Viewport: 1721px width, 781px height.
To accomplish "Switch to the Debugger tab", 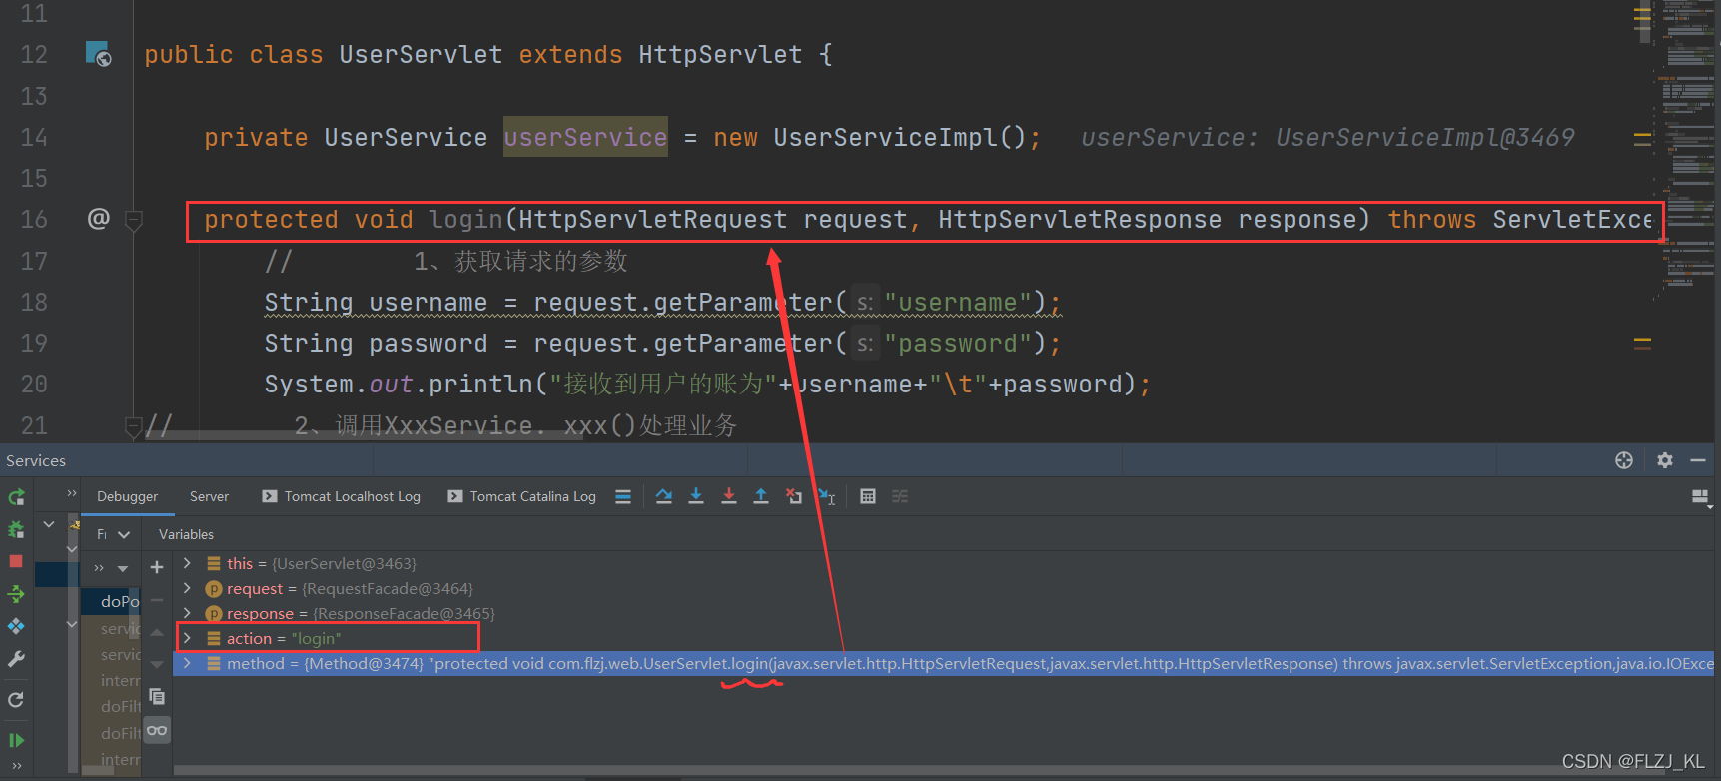I will click(x=127, y=496).
